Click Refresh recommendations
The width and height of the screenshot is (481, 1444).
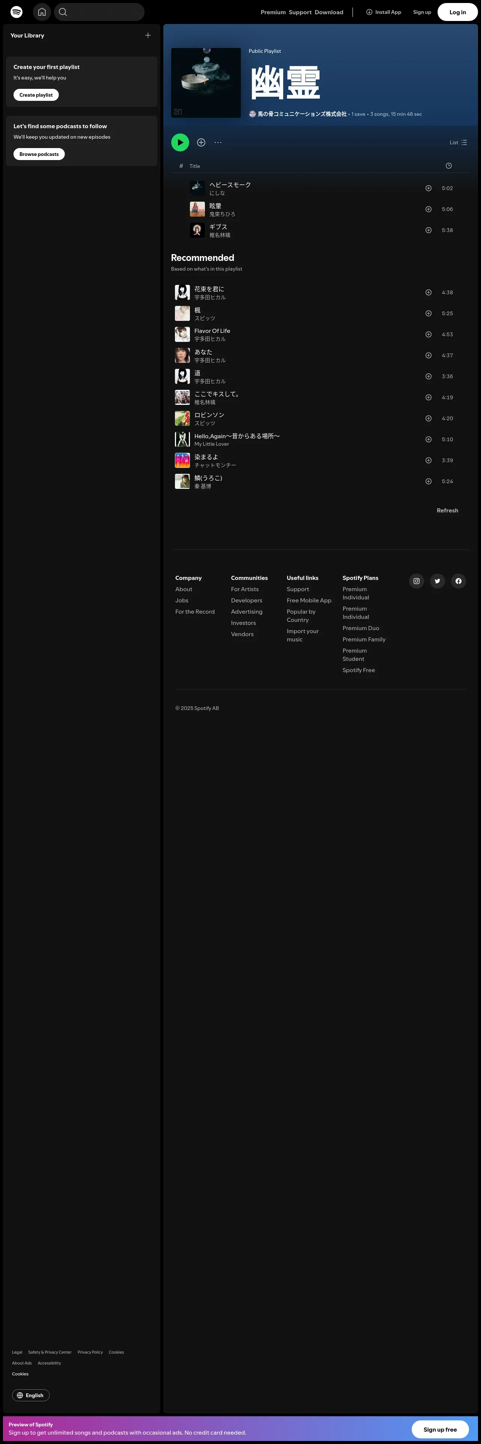pos(447,511)
